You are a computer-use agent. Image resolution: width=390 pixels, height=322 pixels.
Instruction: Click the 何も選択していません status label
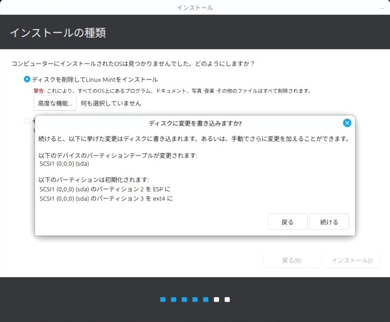pyautogui.click(x=111, y=103)
